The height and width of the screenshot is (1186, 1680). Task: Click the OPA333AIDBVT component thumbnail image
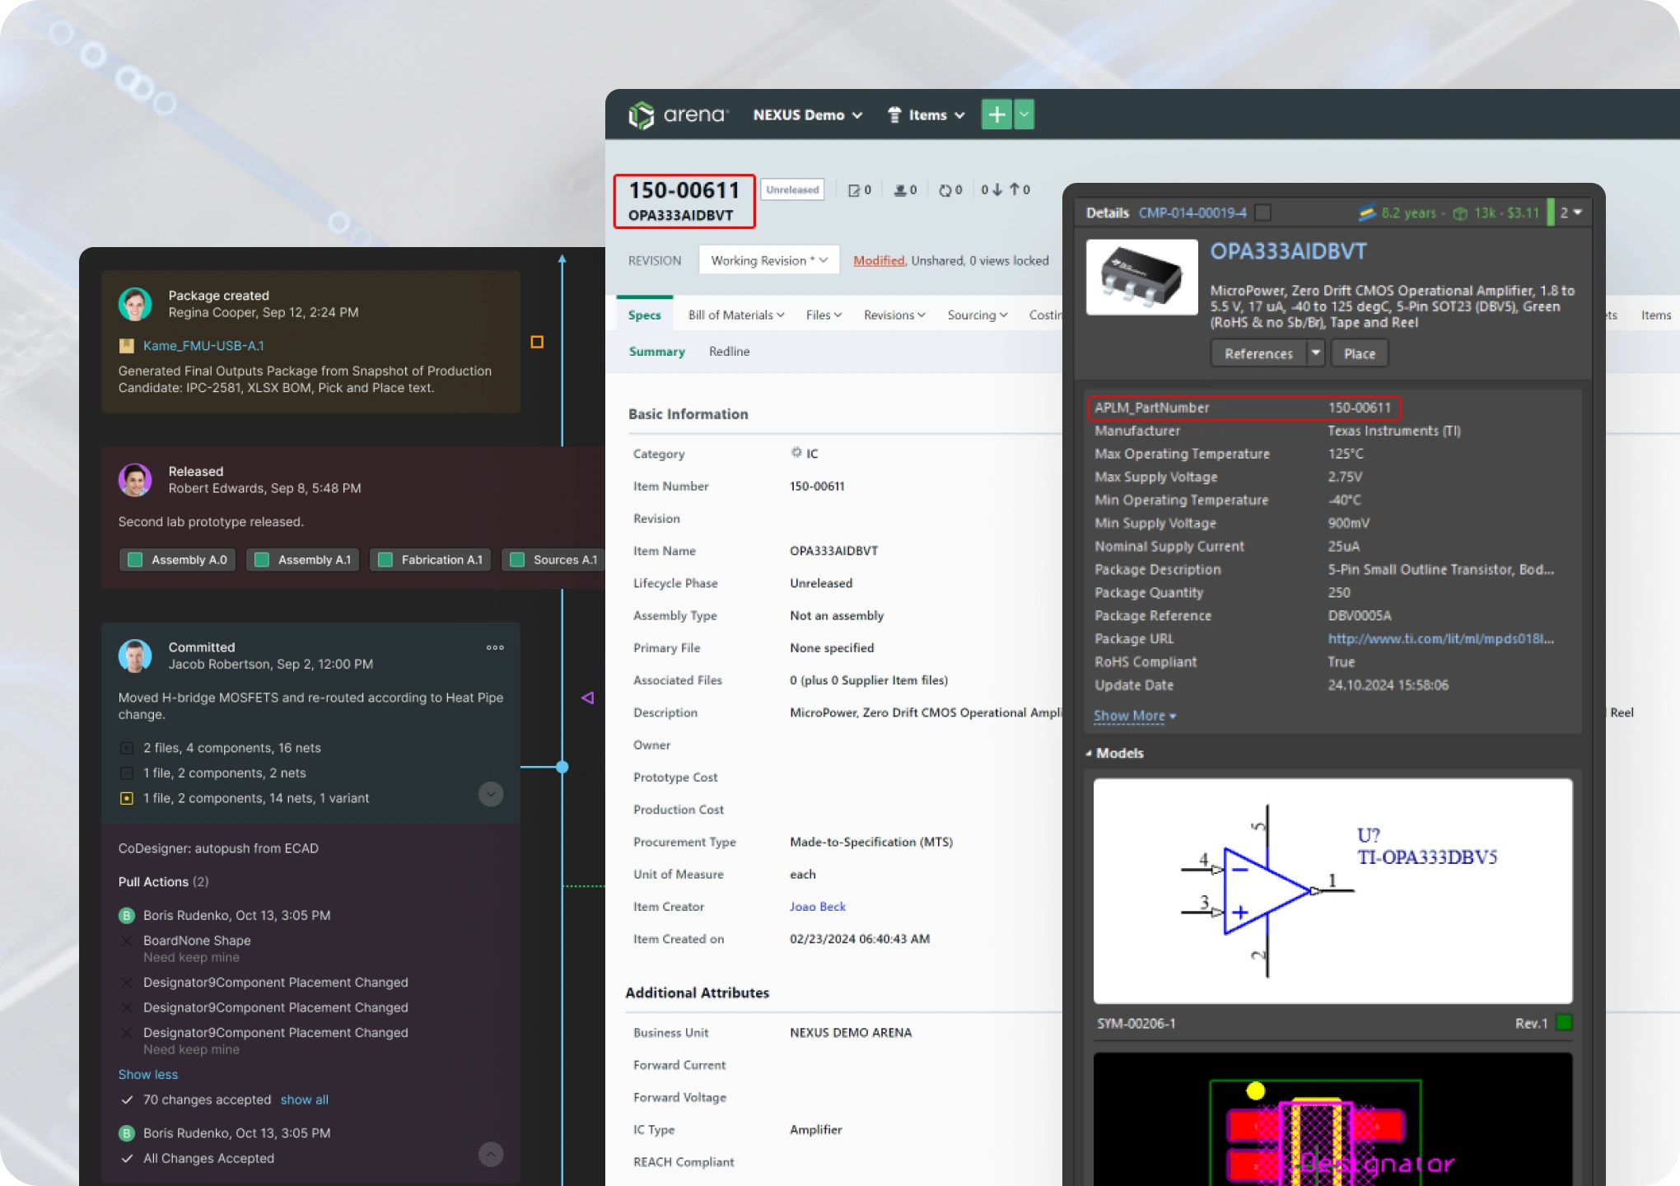[1141, 277]
